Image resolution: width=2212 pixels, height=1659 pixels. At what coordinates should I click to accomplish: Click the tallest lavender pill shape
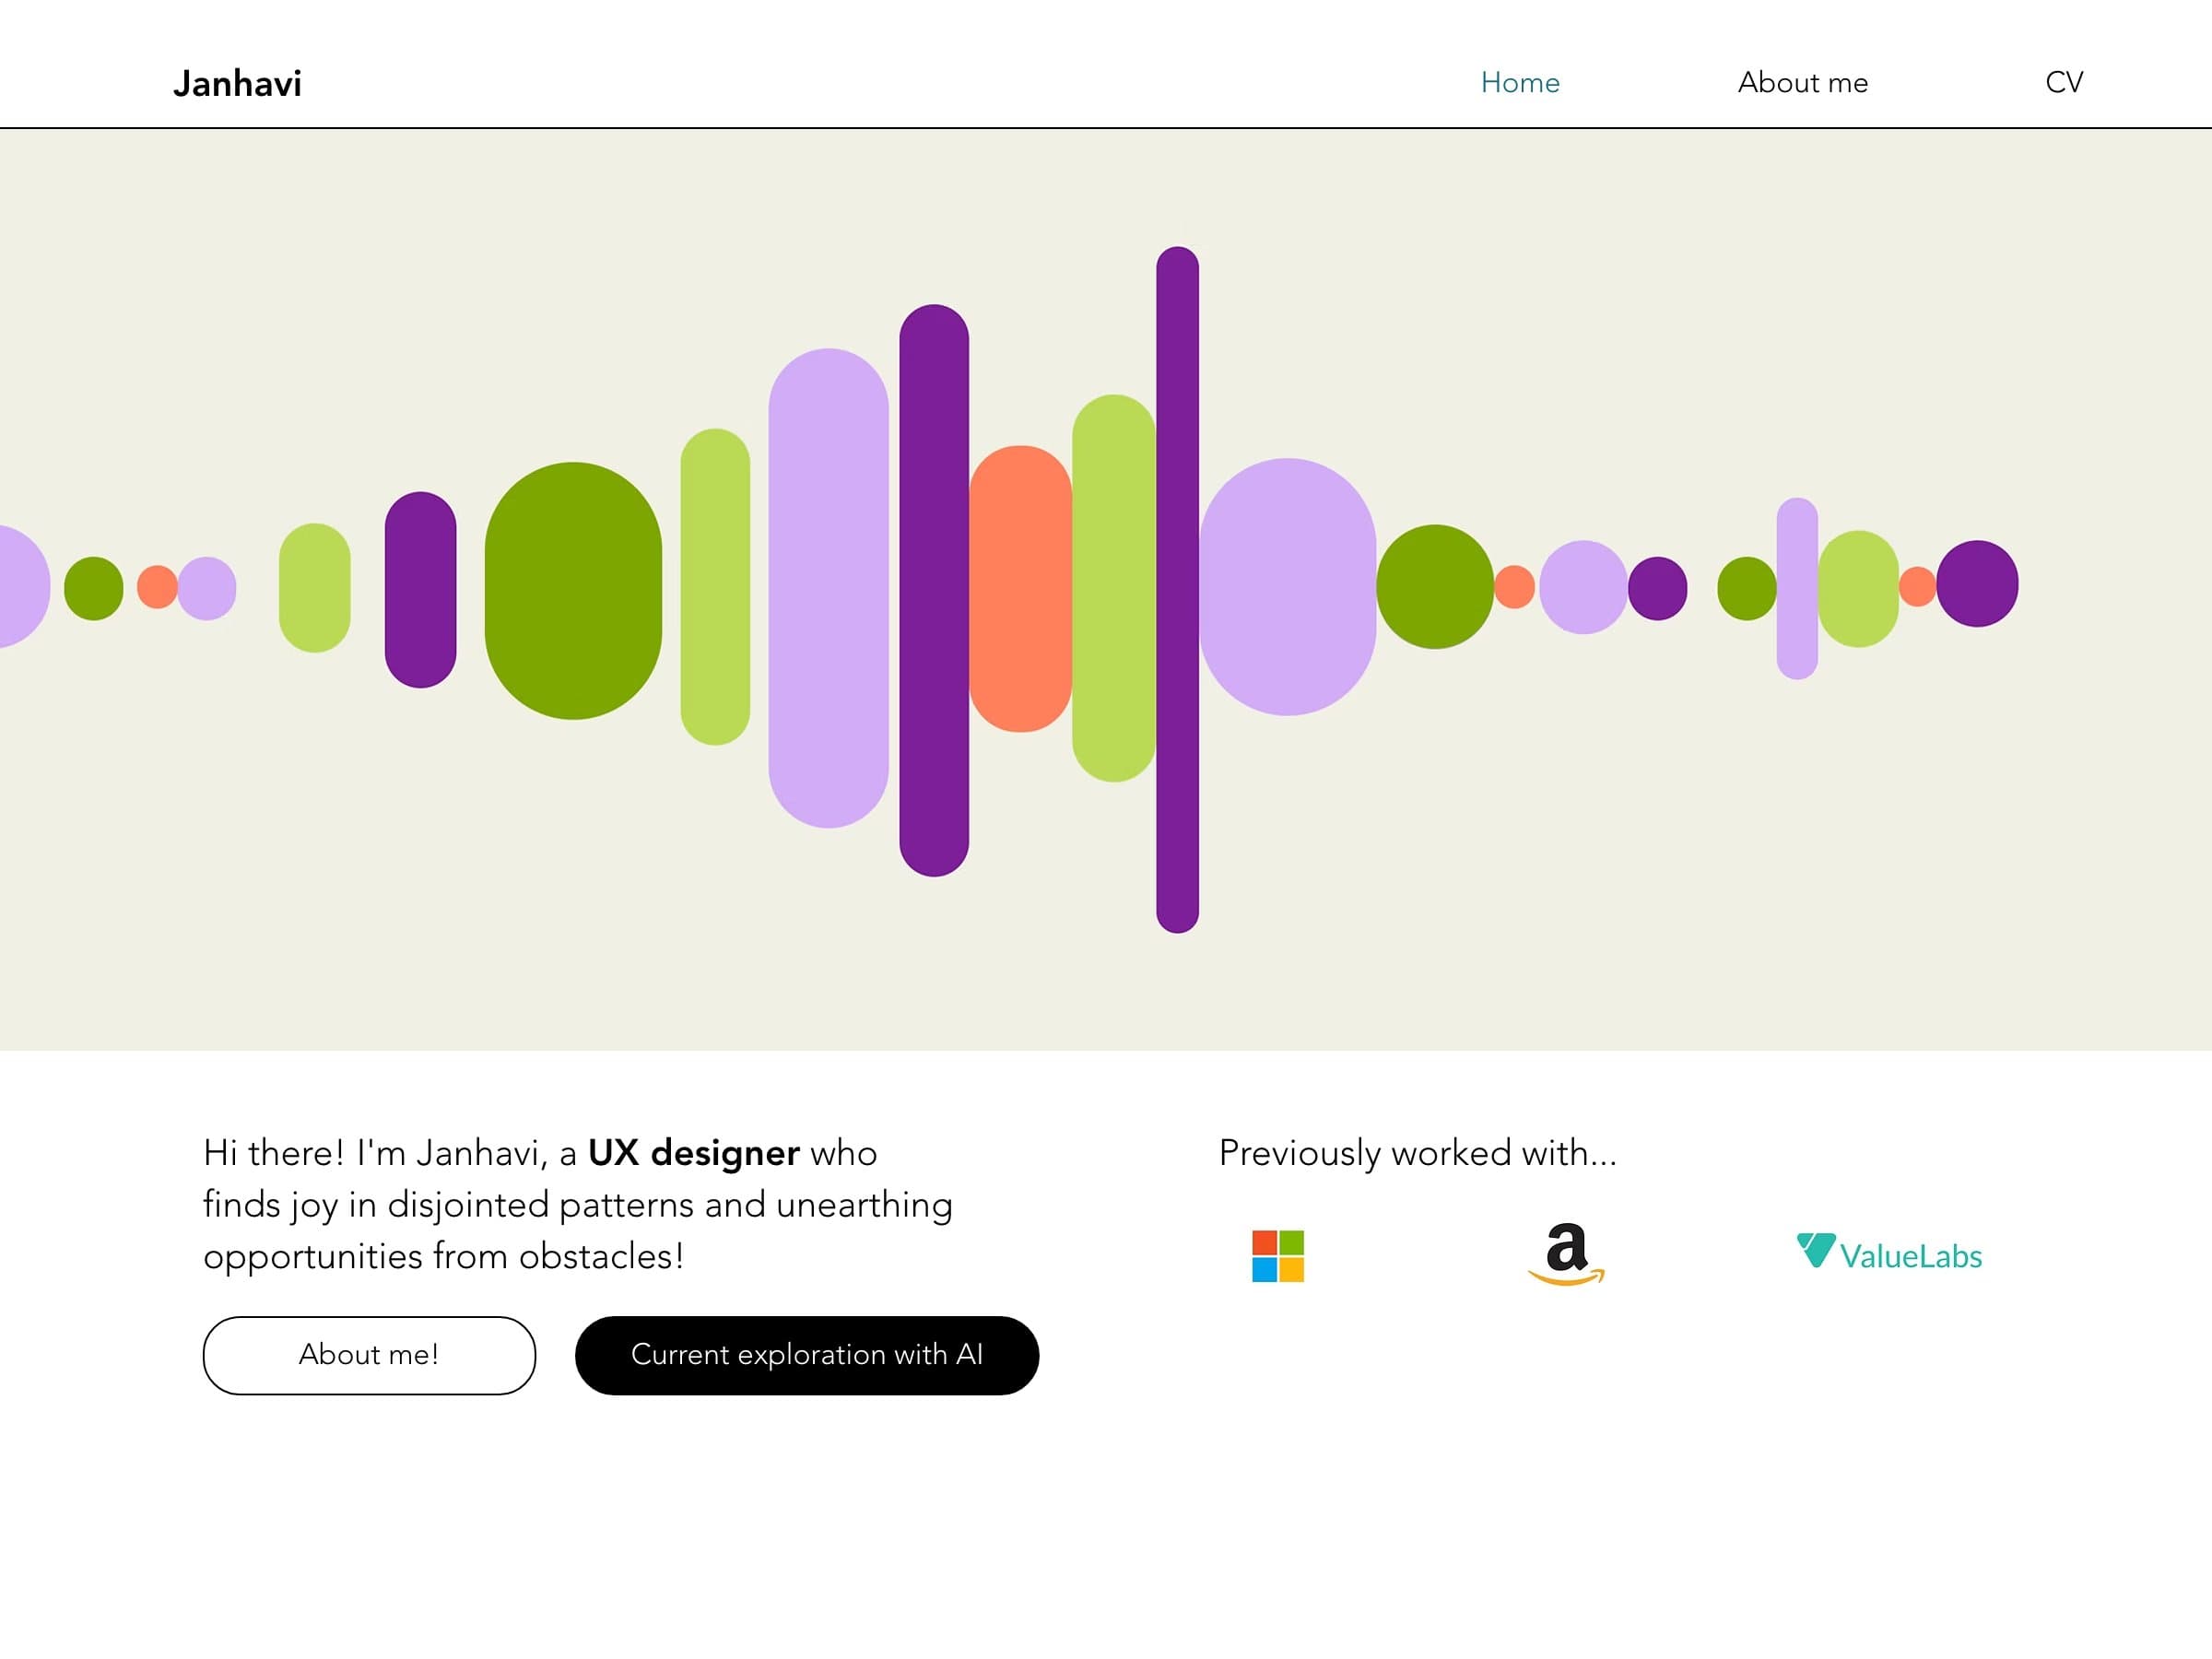[828, 588]
